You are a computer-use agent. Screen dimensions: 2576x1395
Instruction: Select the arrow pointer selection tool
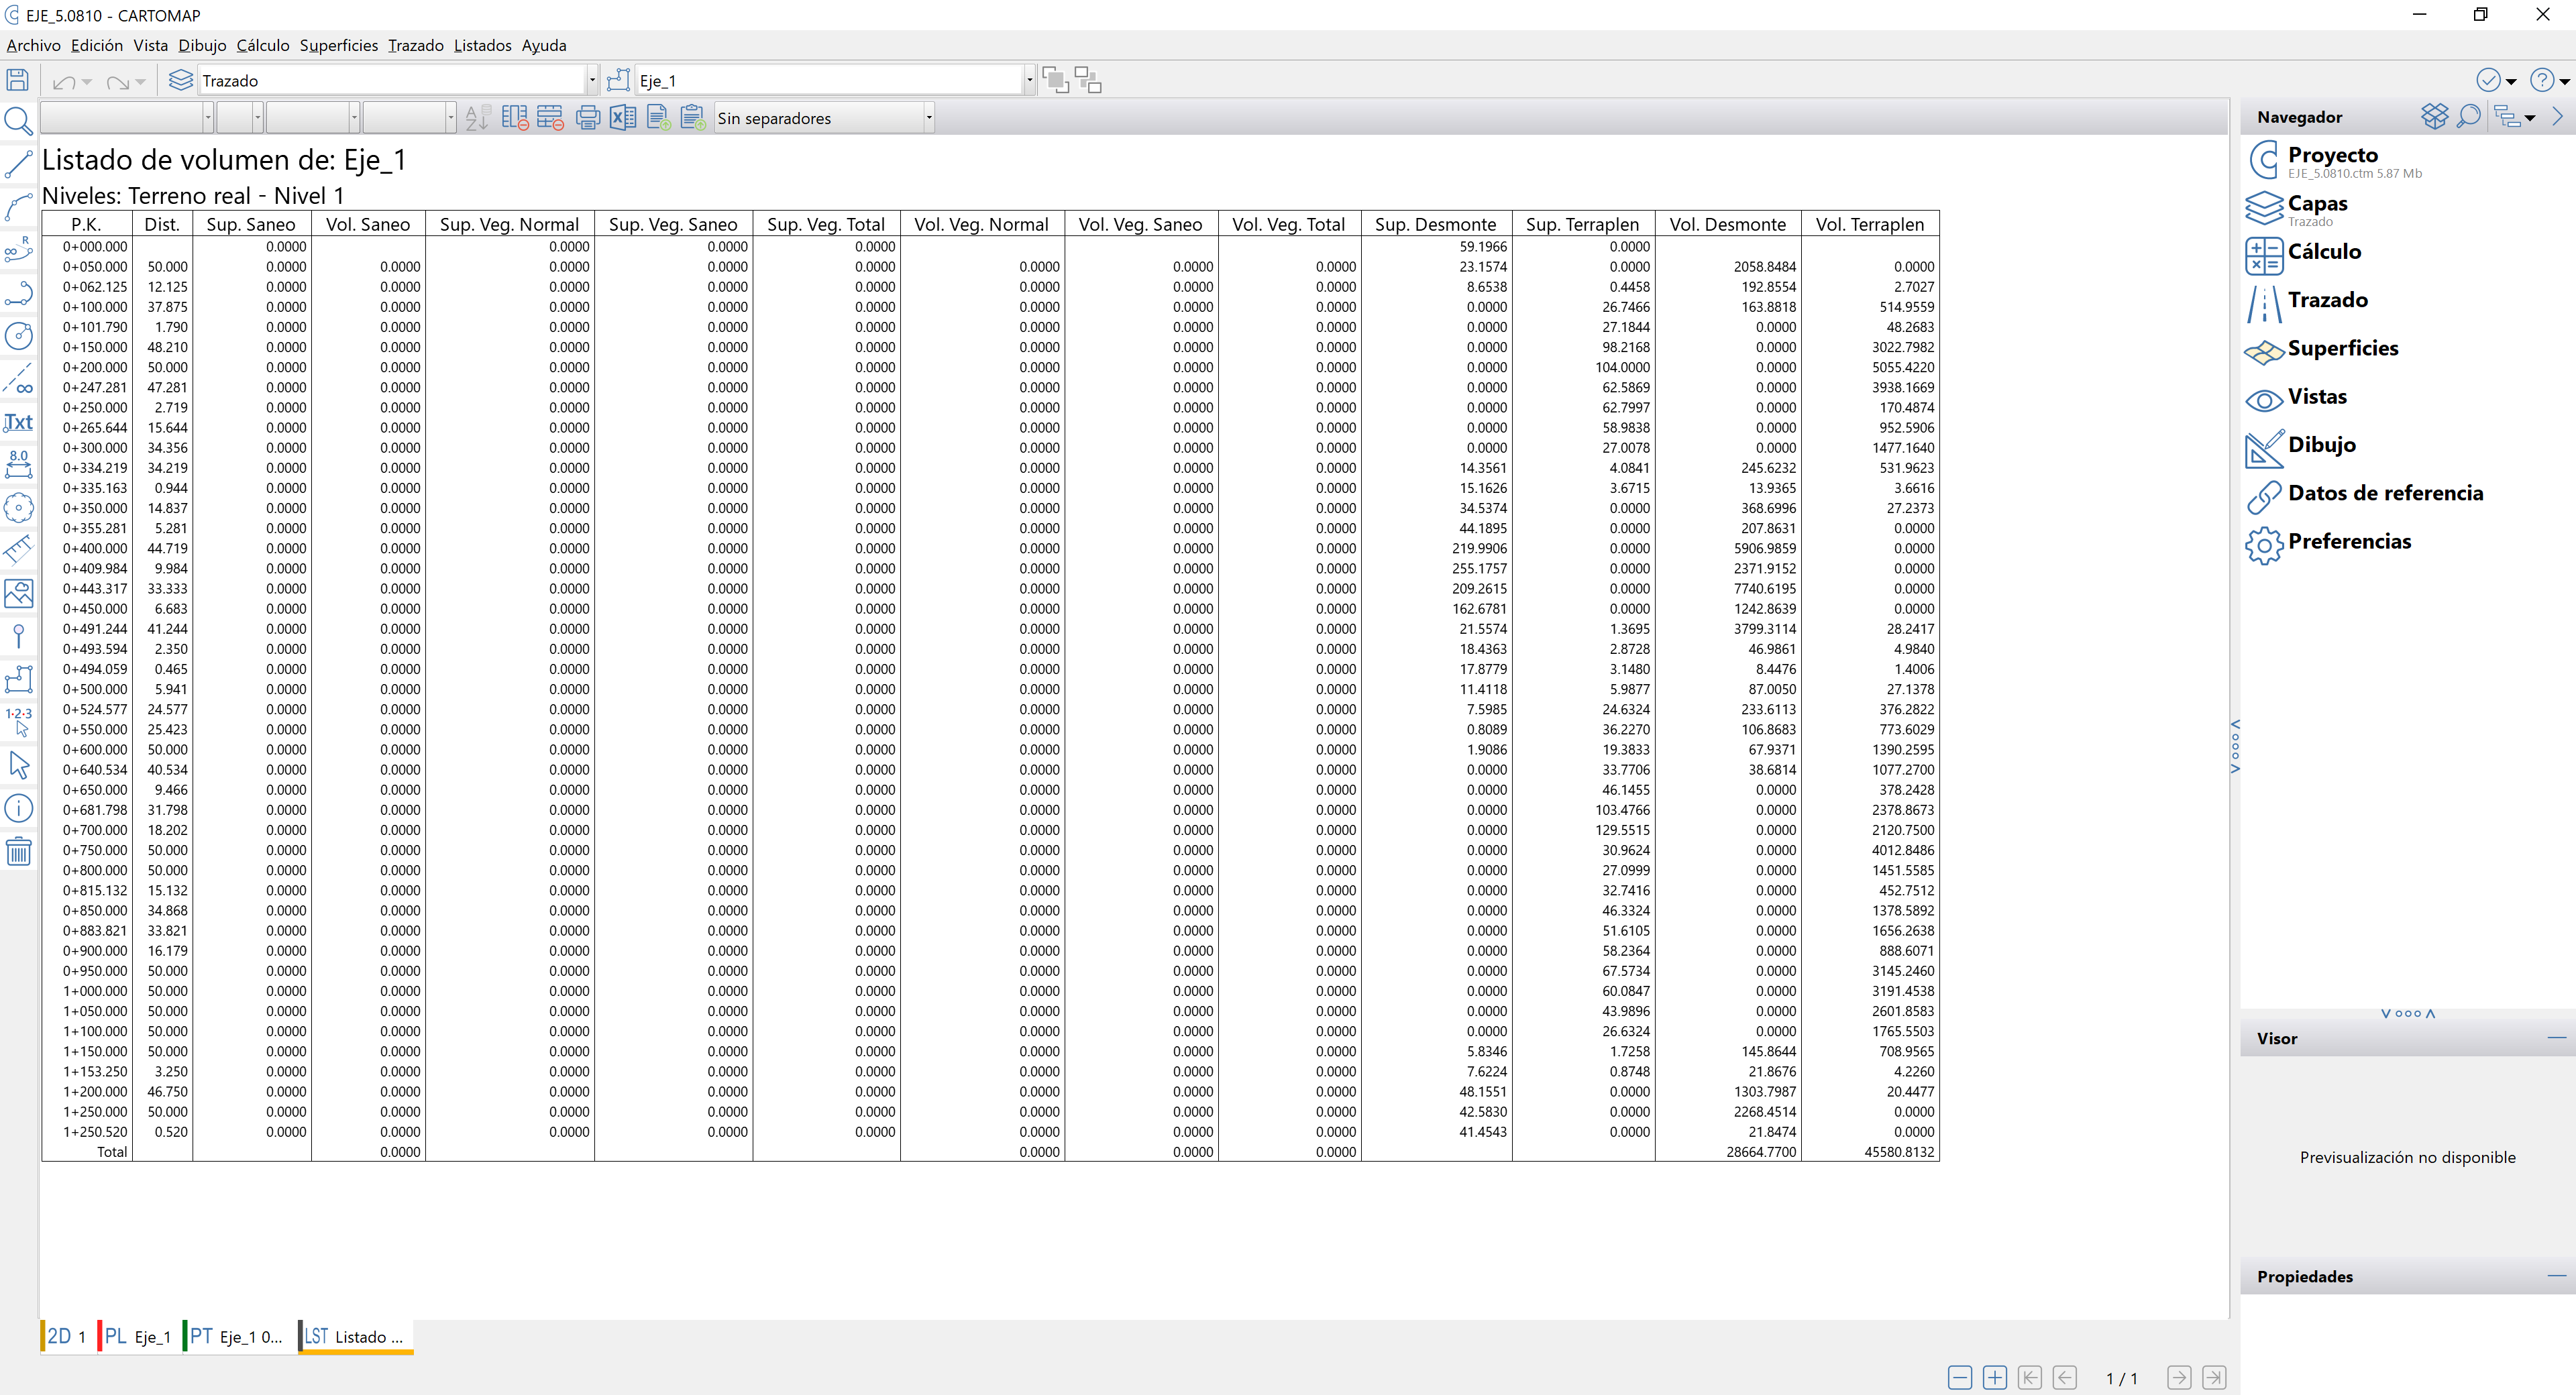18,766
